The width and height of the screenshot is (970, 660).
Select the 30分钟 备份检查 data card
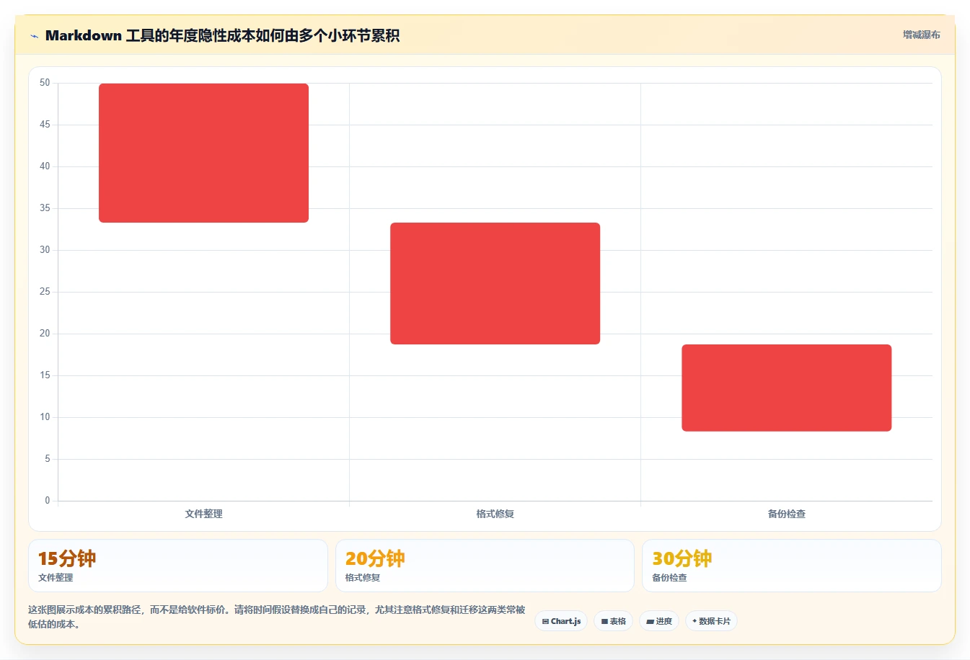click(792, 566)
